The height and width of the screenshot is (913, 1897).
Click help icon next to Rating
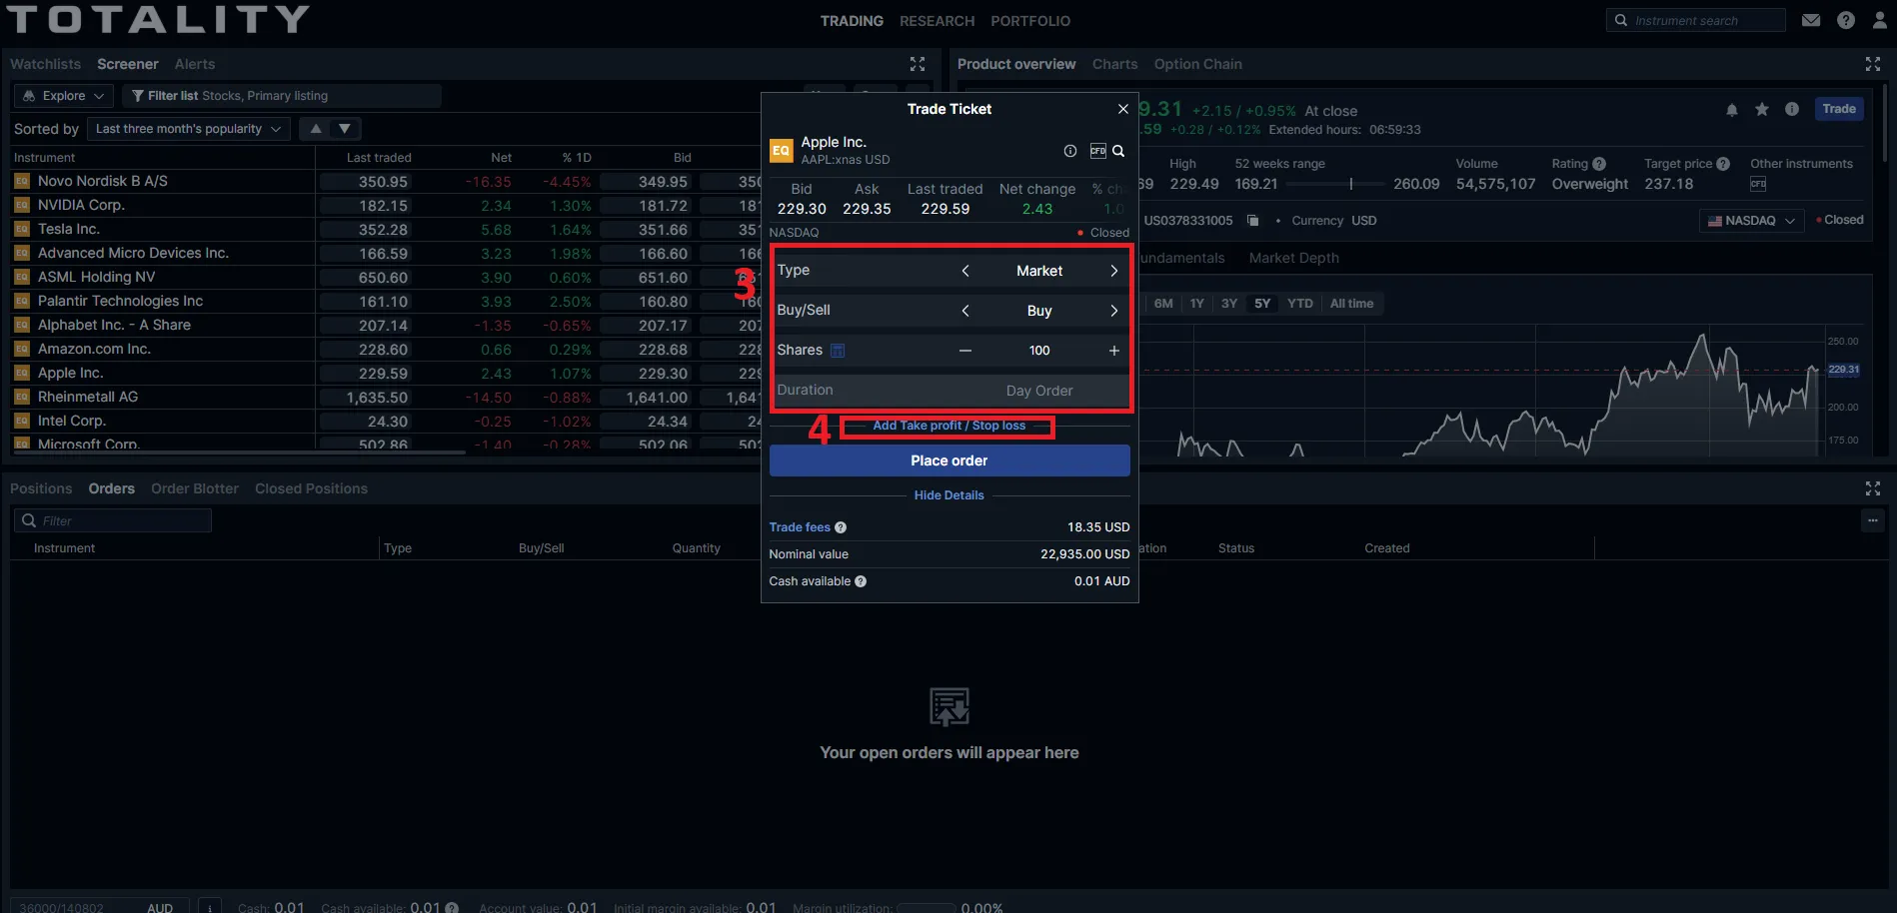(x=1599, y=164)
